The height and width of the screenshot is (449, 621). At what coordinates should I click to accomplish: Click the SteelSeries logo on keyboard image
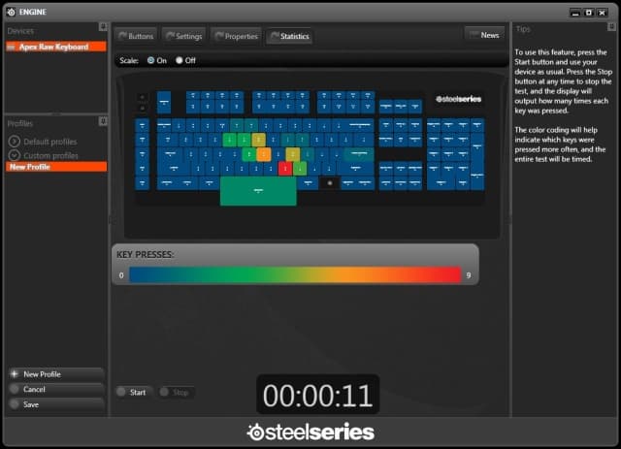coord(458,99)
